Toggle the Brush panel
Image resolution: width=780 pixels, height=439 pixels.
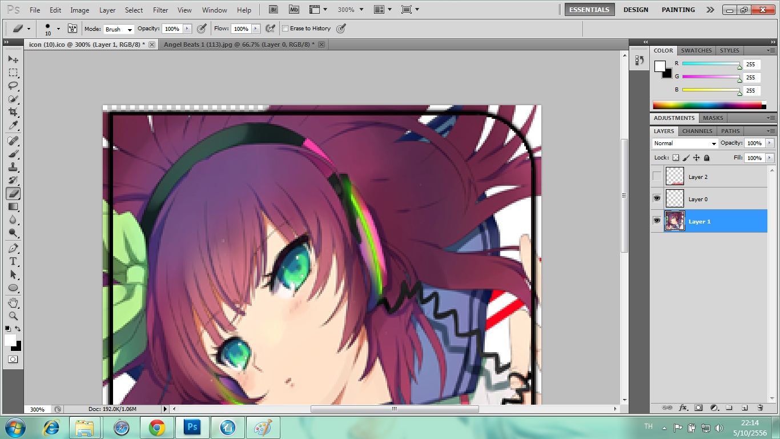[x=72, y=29]
